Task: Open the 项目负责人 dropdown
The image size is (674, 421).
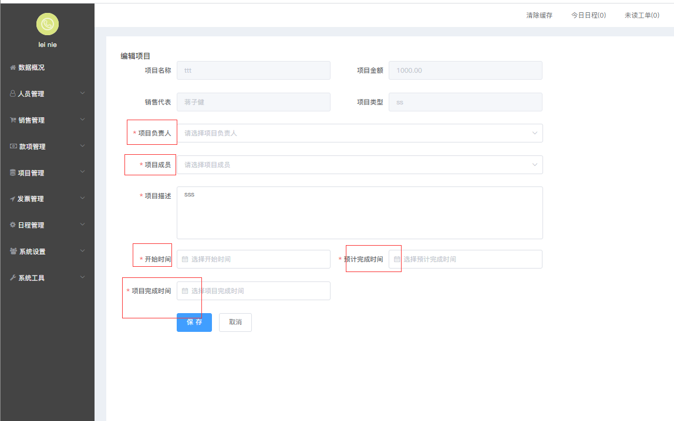Action: tap(360, 133)
